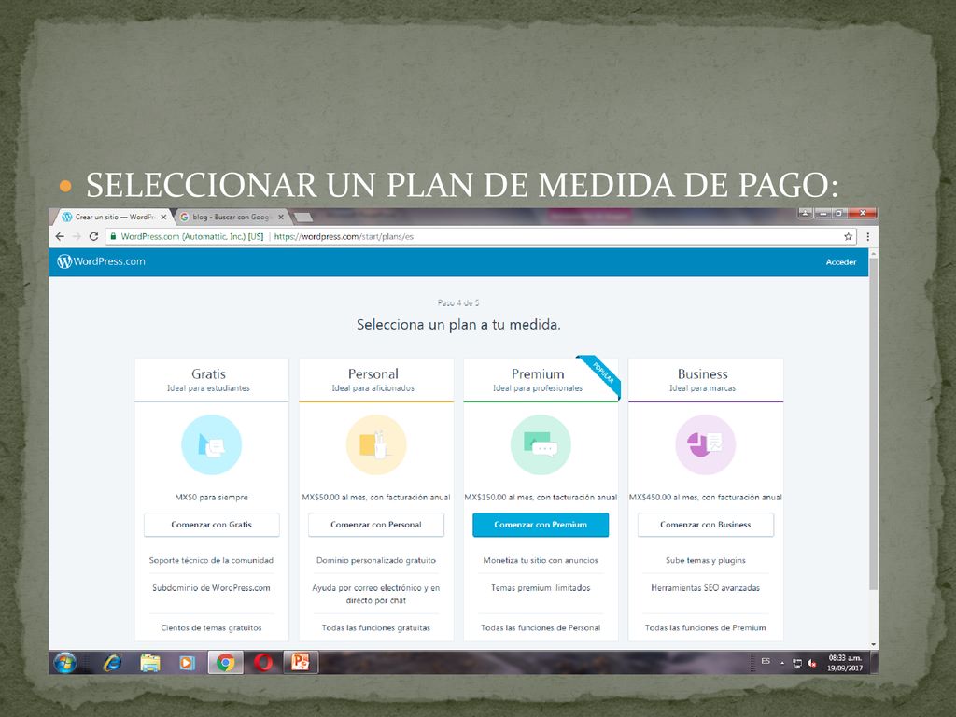Click 'Dominio personalizado gratuito' text
The width and height of the screenshot is (956, 717).
[376, 560]
